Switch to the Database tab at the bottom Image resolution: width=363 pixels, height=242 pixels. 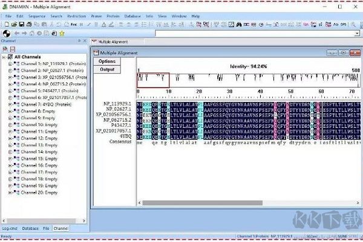[30, 229]
